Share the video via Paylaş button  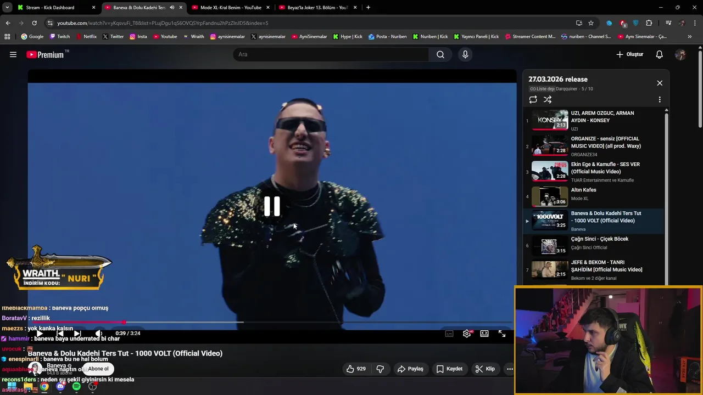tap(410, 369)
